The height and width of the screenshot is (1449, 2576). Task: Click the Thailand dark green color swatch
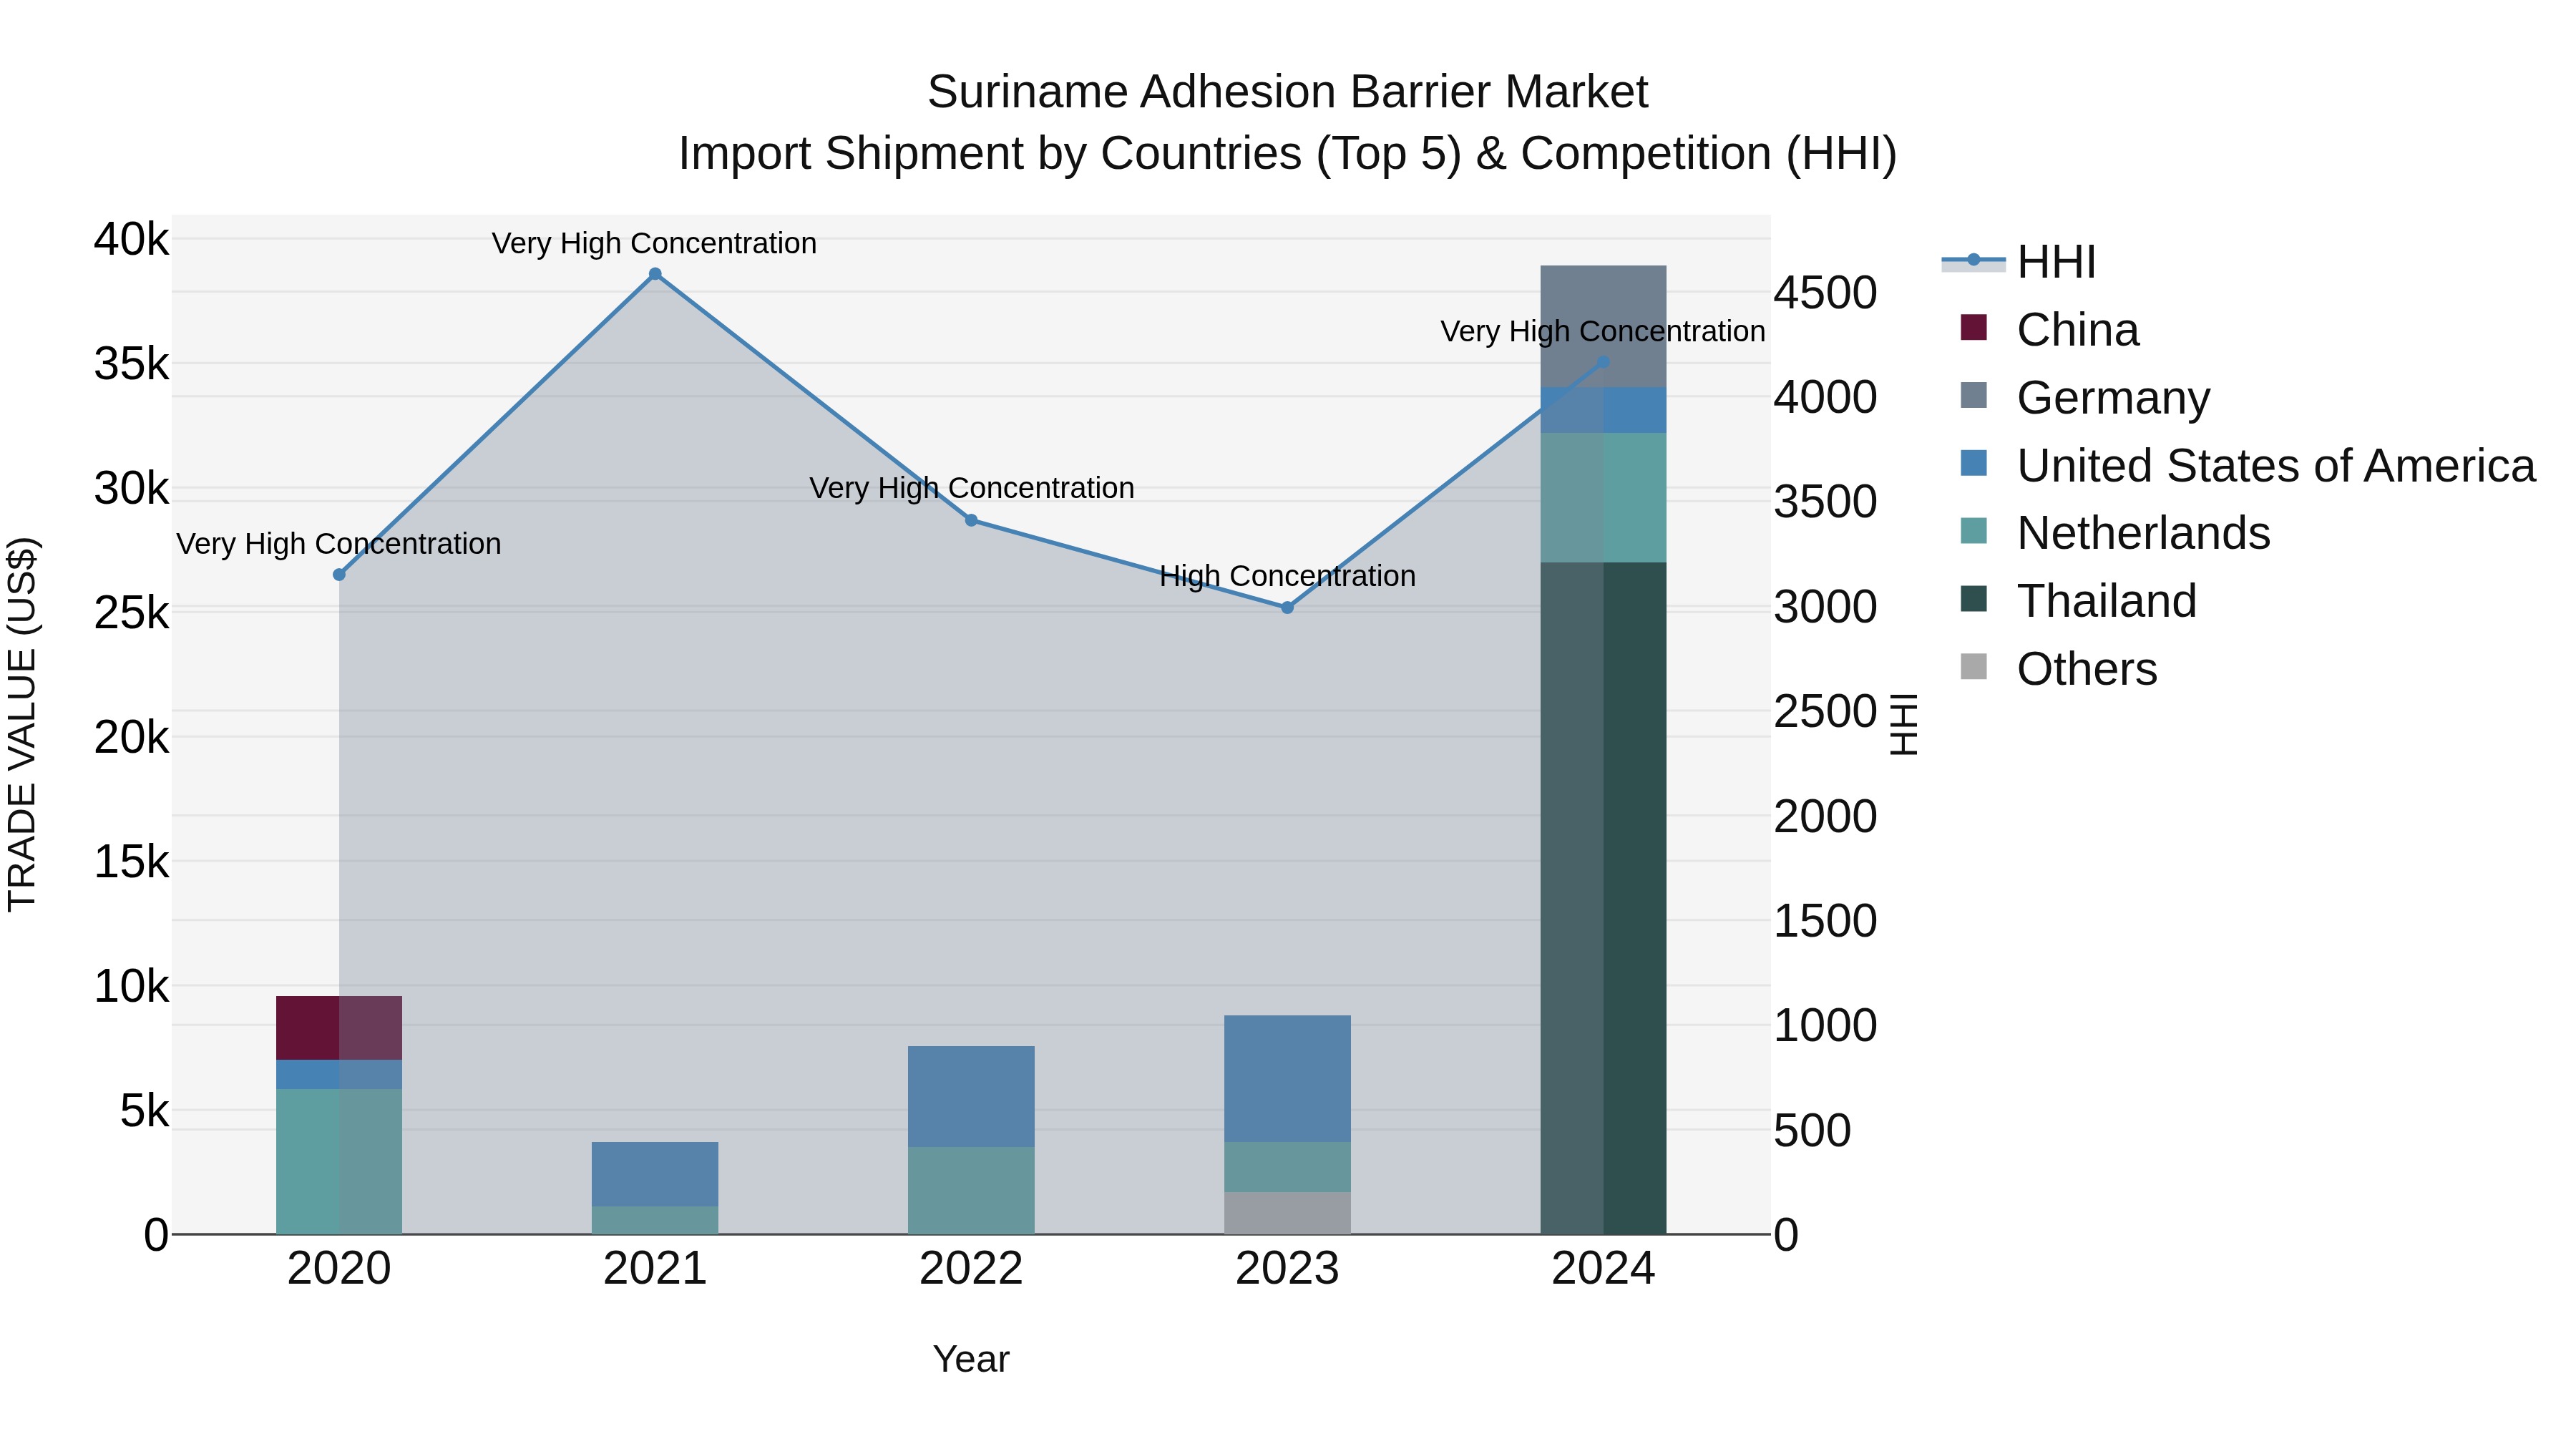tap(1974, 599)
